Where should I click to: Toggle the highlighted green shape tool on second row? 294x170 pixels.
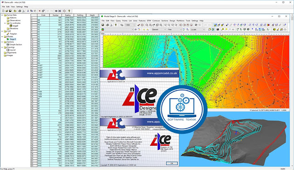[213, 29]
